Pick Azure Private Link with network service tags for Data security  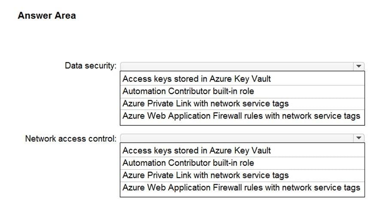coord(242,104)
